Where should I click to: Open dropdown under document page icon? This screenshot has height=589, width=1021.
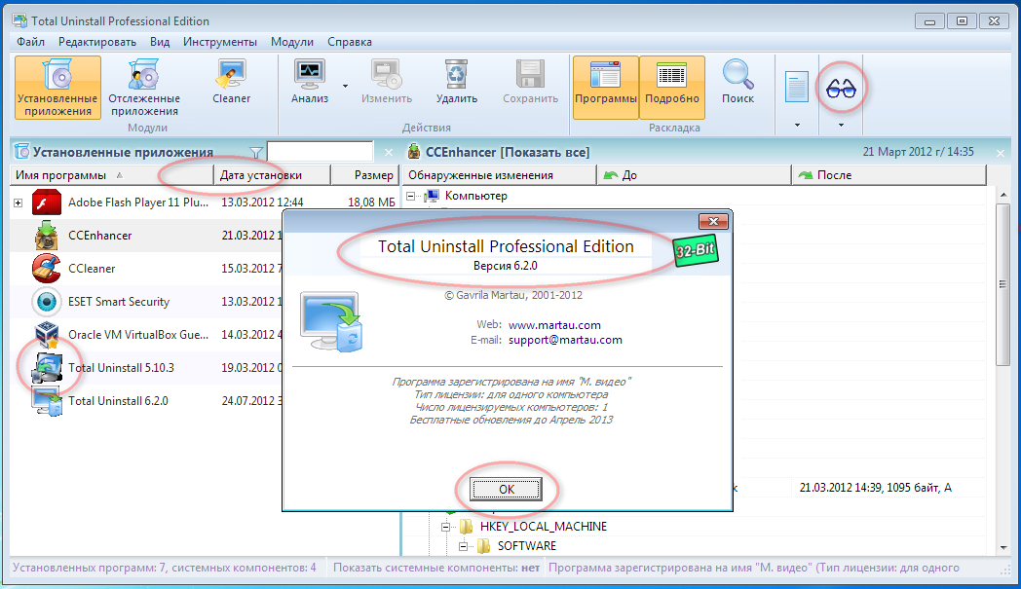point(797,125)
